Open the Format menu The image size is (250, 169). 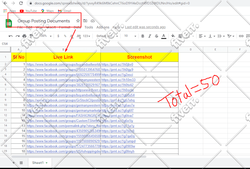(65, 27)
